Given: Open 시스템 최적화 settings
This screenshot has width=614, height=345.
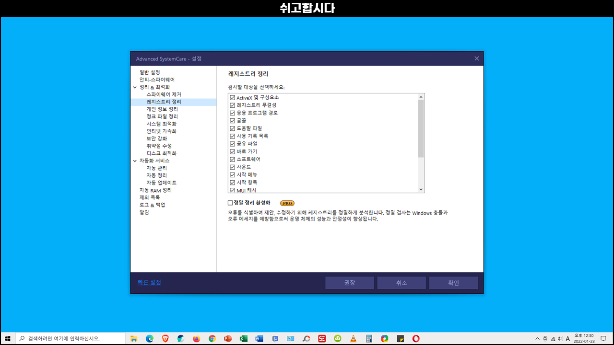Looking at the screenshot, I should pos(162,124).
